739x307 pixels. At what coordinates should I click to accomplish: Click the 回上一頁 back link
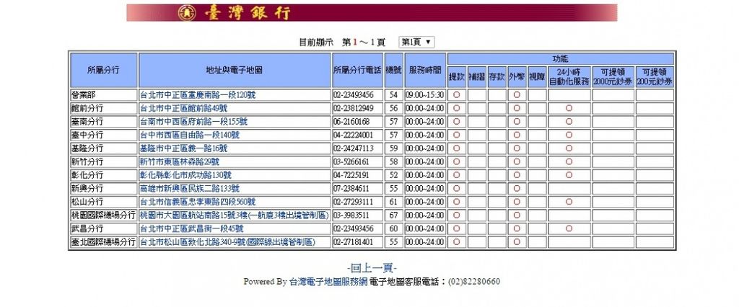[372, 268]
